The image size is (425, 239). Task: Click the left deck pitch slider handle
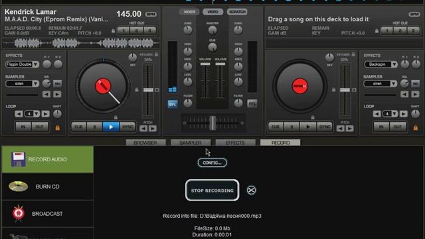click(148, 90)
